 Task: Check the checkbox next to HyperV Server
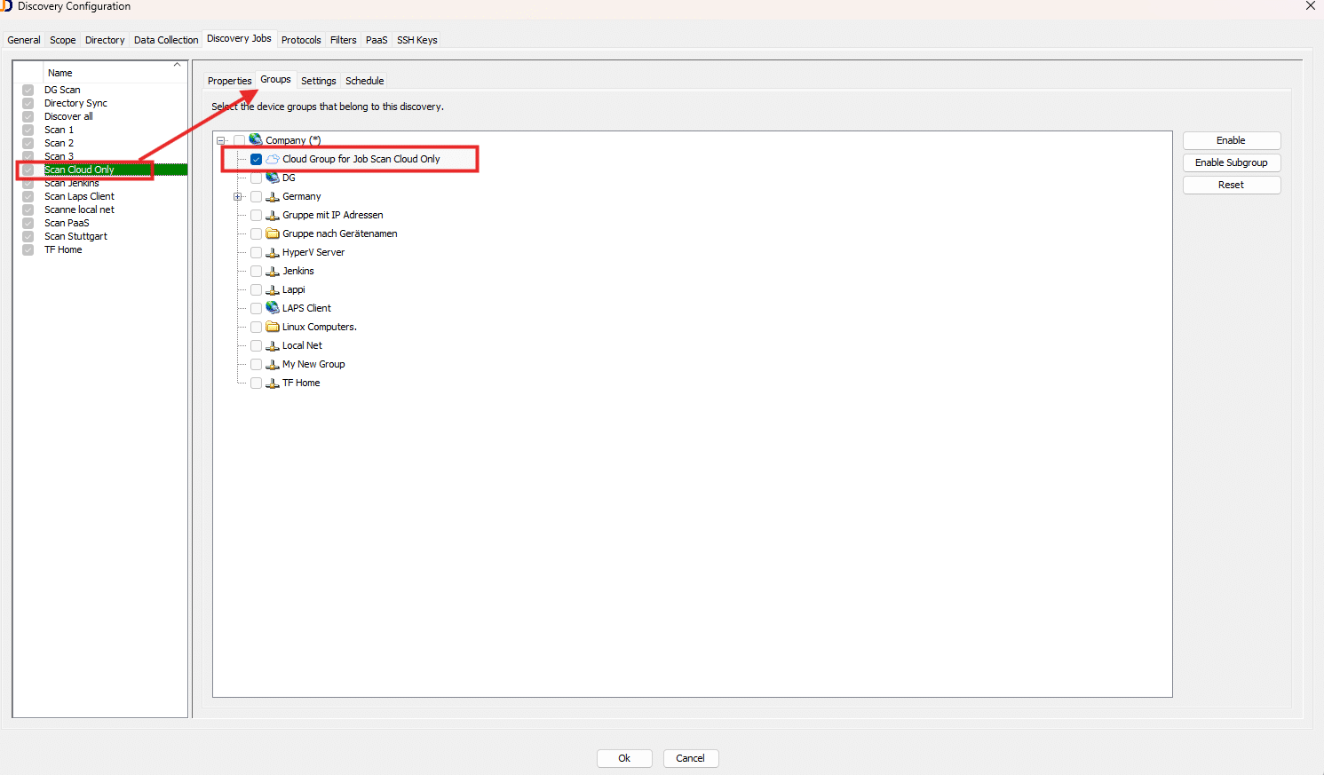pos(256,251)
